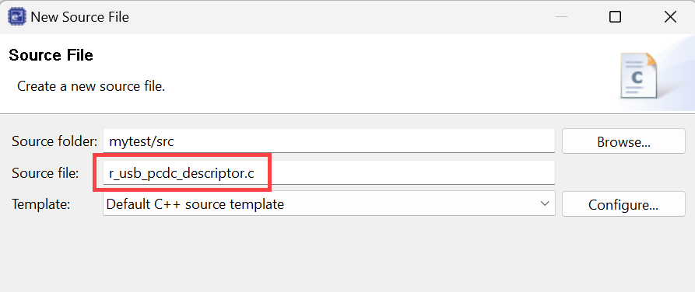The image size is (695, 292).
Task: Place cursor in r_usb_pcdc_descriptor.c text
Action: 181,173
